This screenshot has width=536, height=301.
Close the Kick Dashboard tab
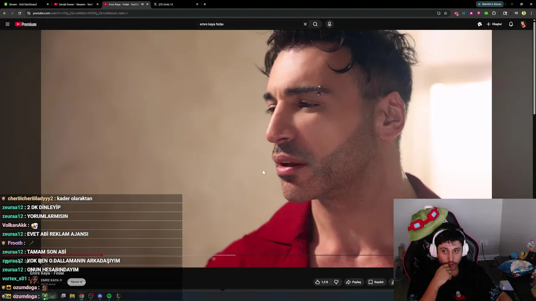pyautogui.click(x=48, y=4)
